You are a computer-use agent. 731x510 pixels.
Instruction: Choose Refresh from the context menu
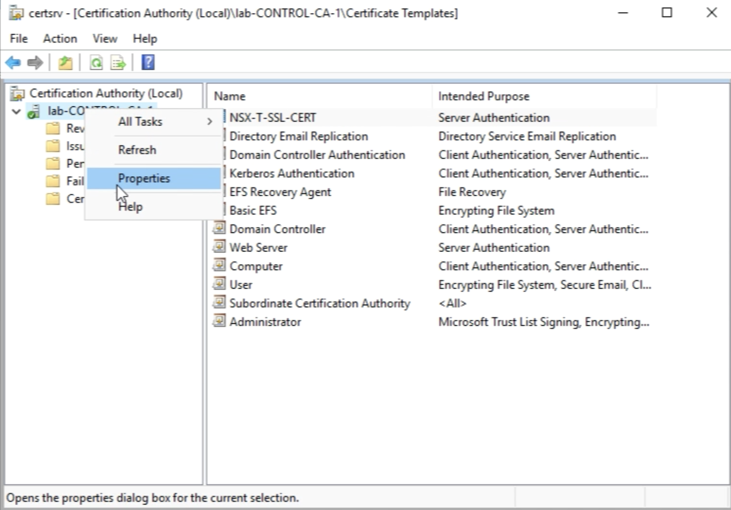[137, 150]
